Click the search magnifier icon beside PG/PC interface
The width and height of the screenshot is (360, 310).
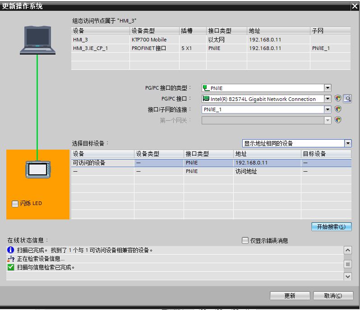click(x=347, y=99)
